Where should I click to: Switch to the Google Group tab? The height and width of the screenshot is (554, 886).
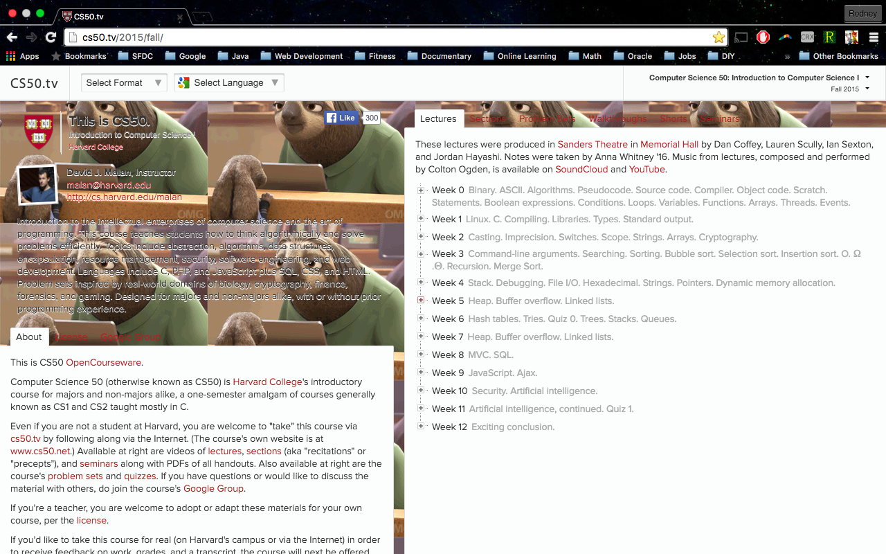coord(131,337)
